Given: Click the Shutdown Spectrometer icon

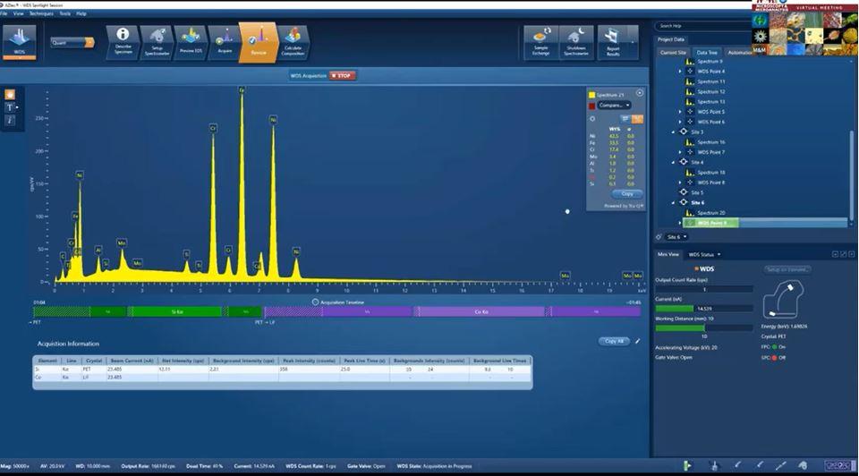Looking at the screenshot, I should [576, 39].
